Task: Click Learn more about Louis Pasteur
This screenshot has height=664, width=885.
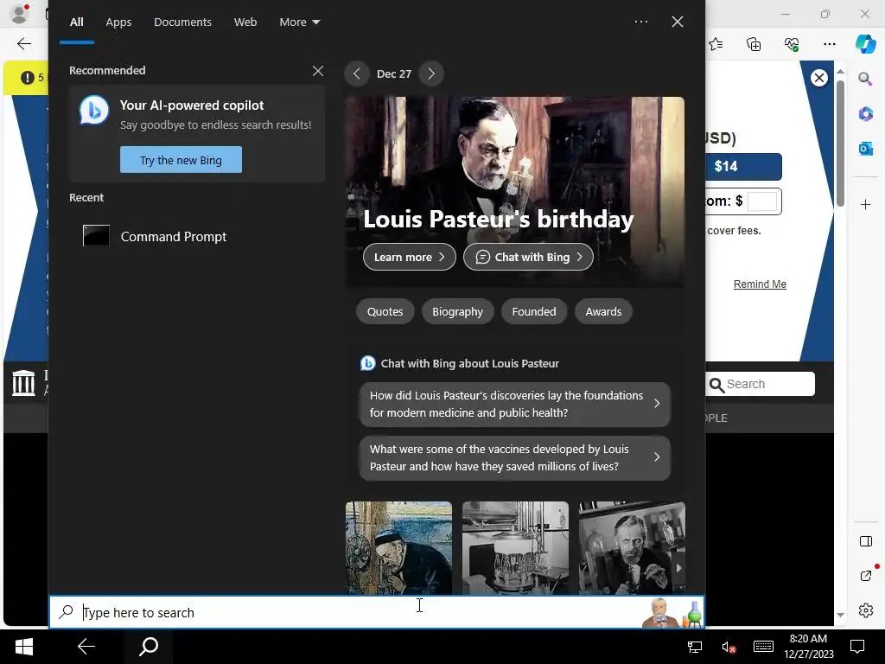Action: click(409, 257)
